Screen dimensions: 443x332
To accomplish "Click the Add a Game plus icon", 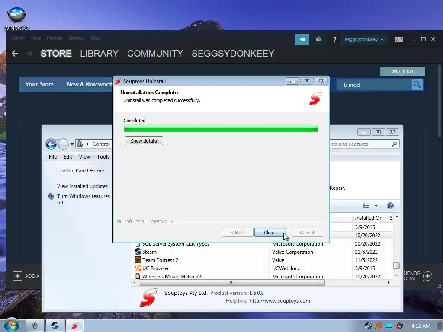I will [x=17, y=276].
